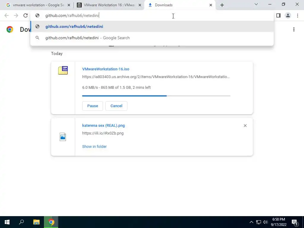The image size is (304, 228).
Task: Click the Chrome logo on Downloads page
Action: pyautogui.click(x=10, y=29)
